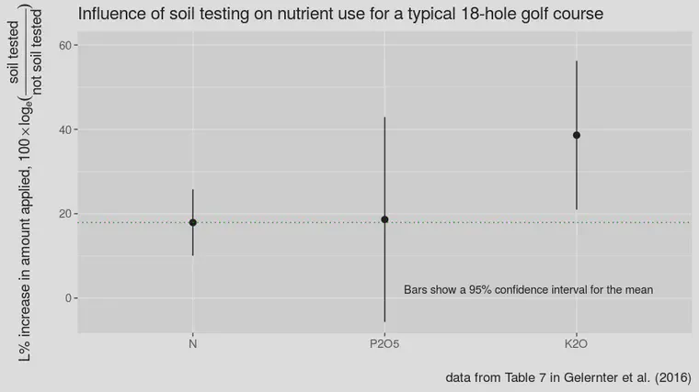Select the P2O5 x-axis label
Image resolution: width=699 pixels, height=392 pixels.
[x=384, y=344]
